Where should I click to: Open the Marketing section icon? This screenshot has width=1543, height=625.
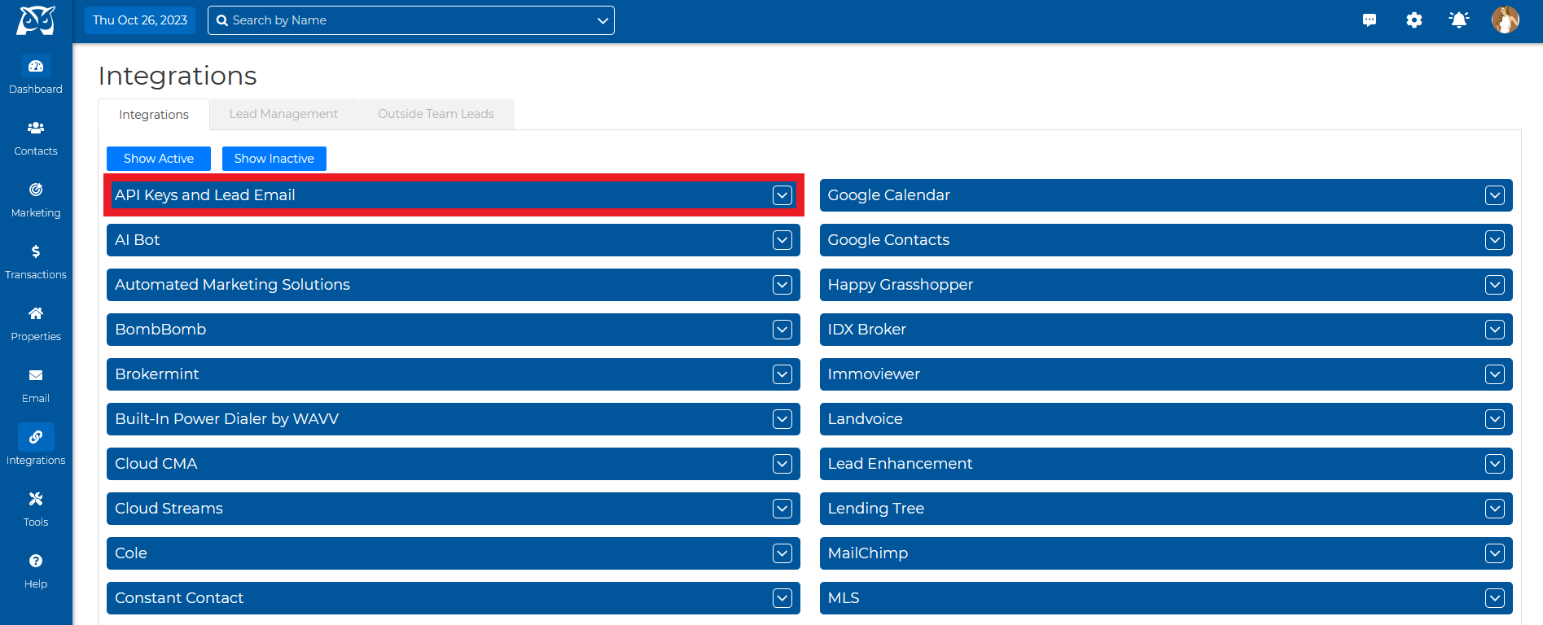click(36, 190)
